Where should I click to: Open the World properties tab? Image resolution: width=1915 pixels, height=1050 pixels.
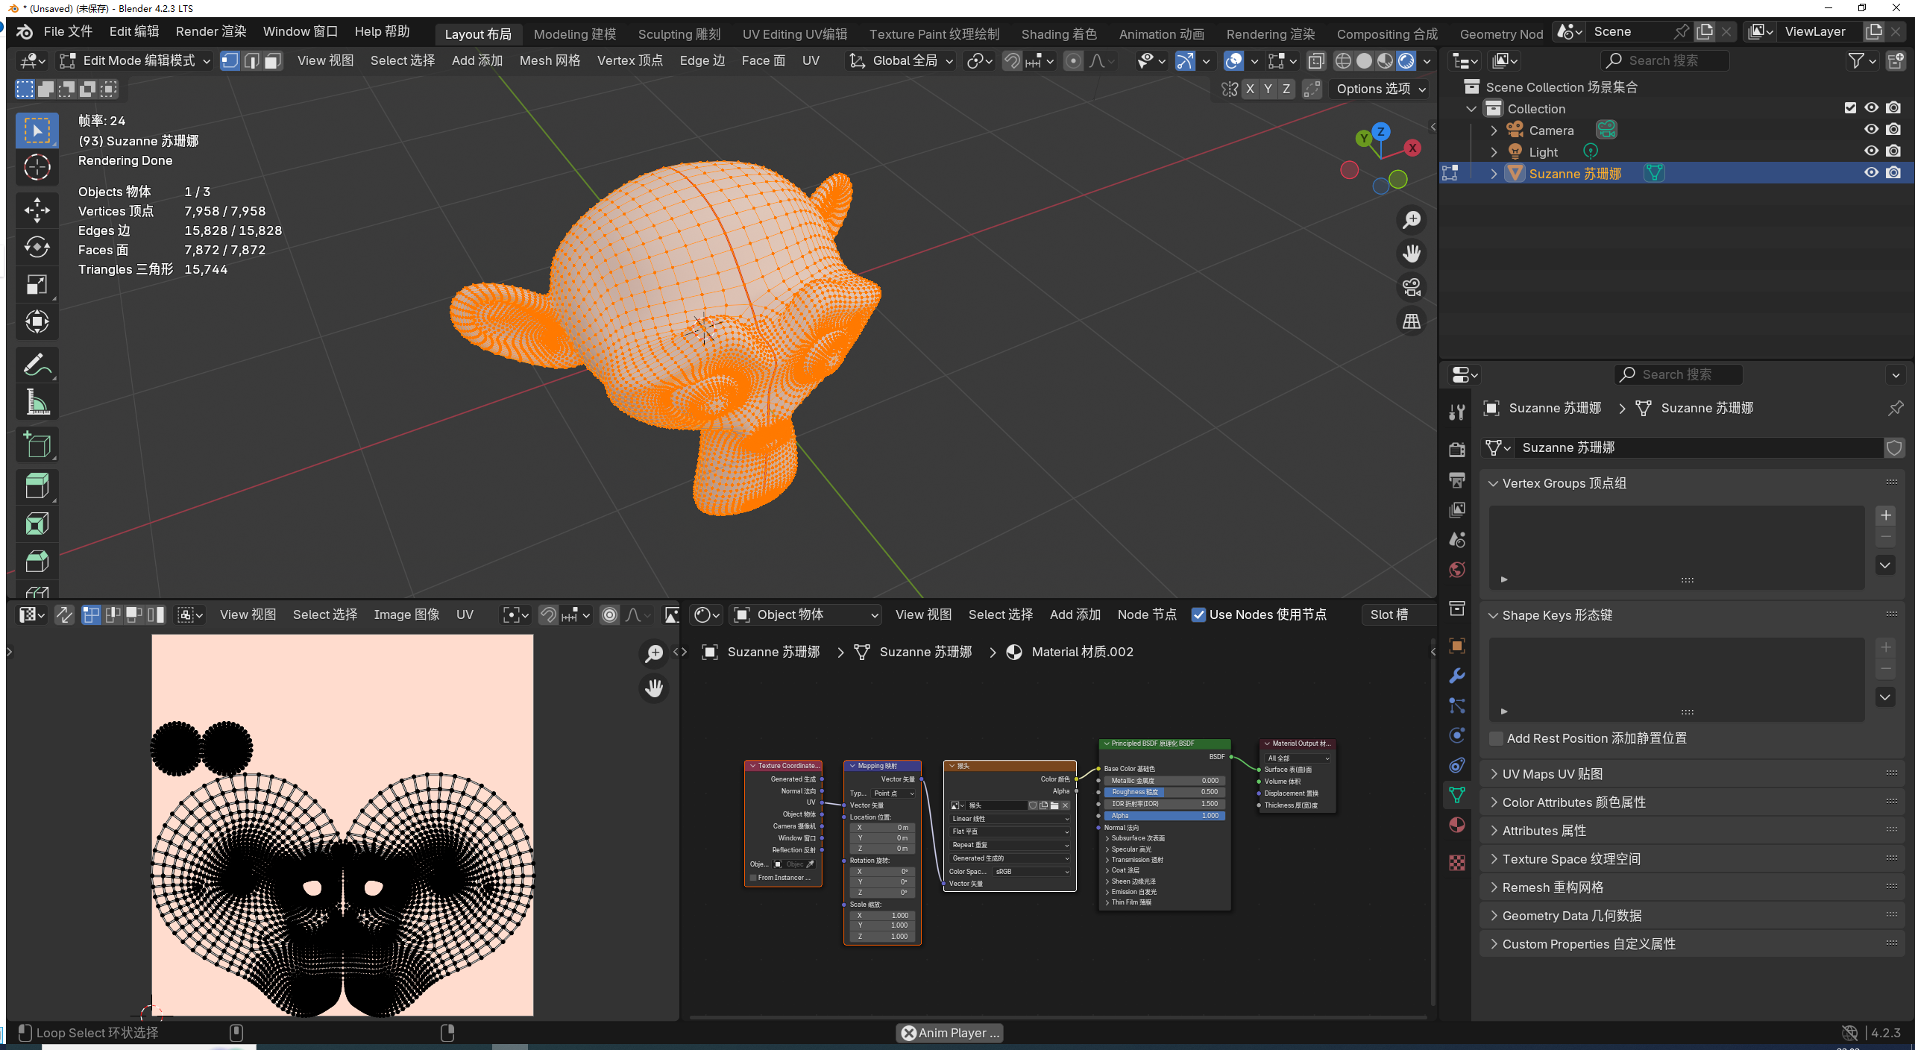tap(1456, 570)
